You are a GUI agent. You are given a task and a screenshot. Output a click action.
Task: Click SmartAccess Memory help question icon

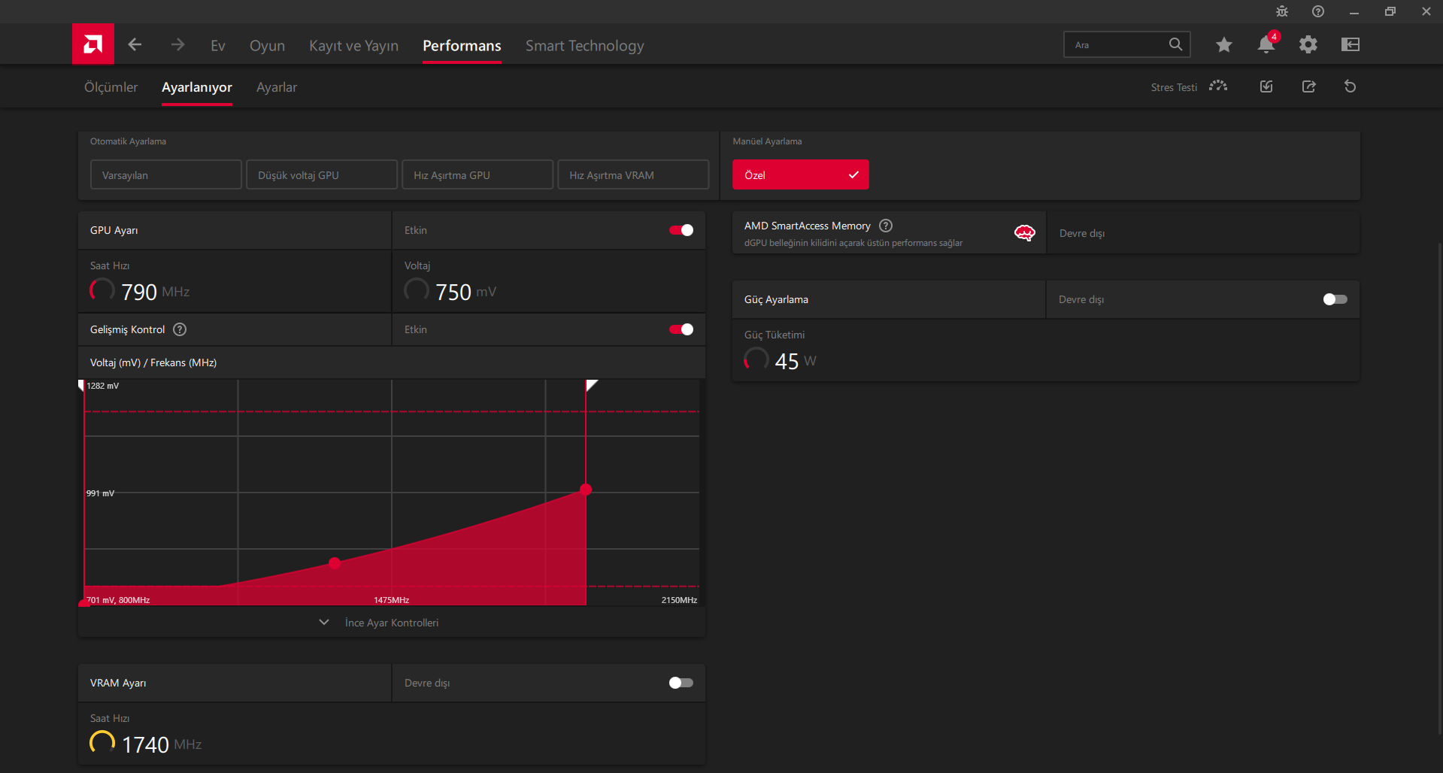point(886,226)
